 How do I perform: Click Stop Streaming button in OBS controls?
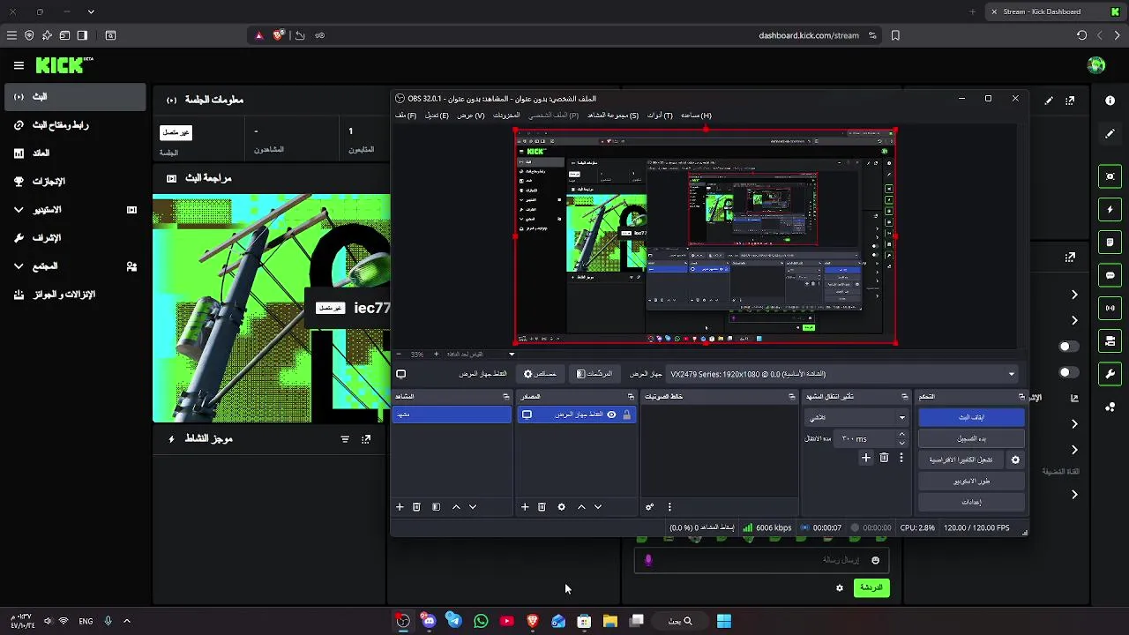[971, 417]
